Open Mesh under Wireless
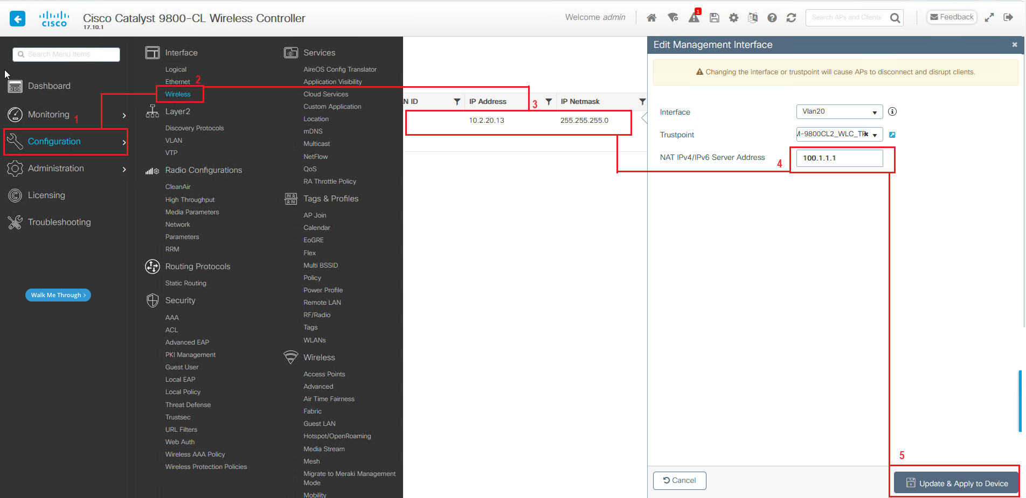Viewport: 1026px width, 498px height. point(311,461)
